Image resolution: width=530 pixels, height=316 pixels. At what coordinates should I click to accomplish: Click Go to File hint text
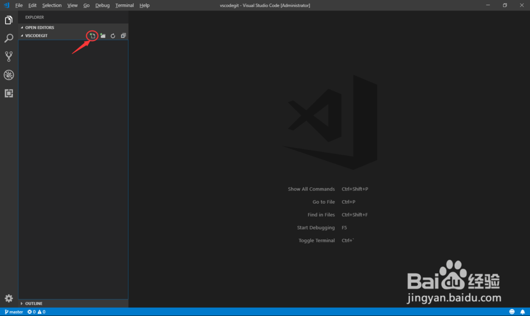[x=323, y=202]
